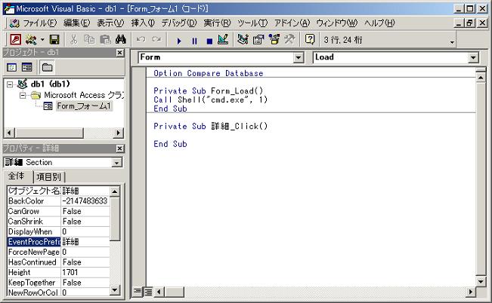Click the Private Sub 詳細_Click() line
This screenshot has width=492, height=303.
pos(211,126)
